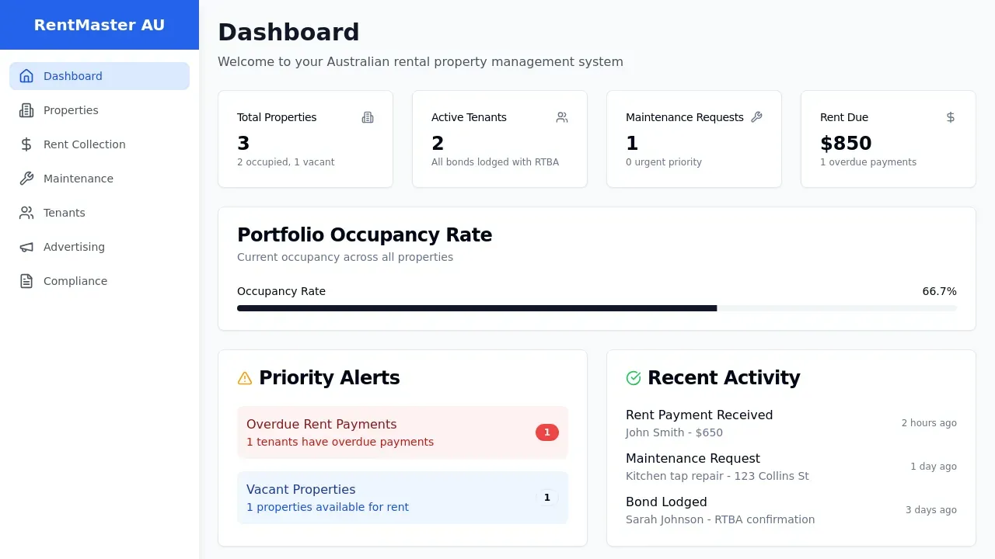This screenshot has width=995, height=559.
Task: Click the wrench icon on Maintenance Requests card
Action: 756,117
